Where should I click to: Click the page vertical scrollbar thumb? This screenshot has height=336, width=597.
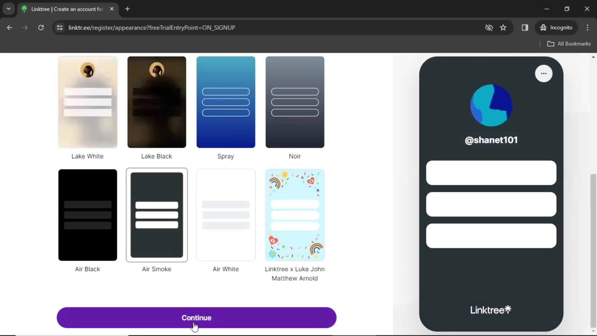point(593,250)
